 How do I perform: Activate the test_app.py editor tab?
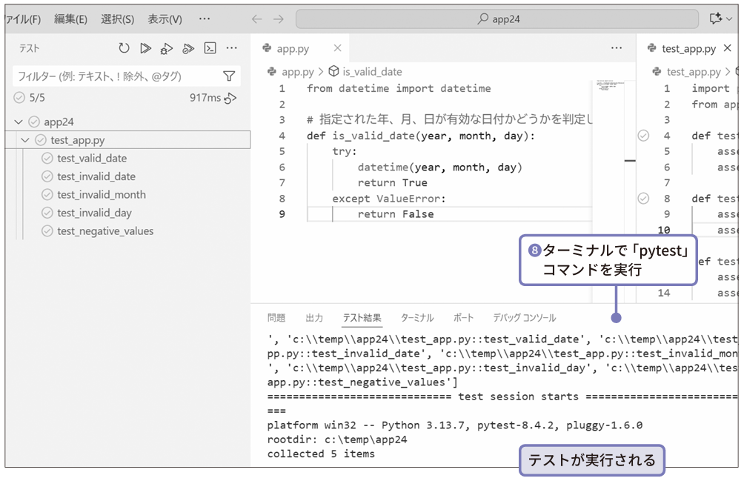pyautogui.click(x=688, y=48)
